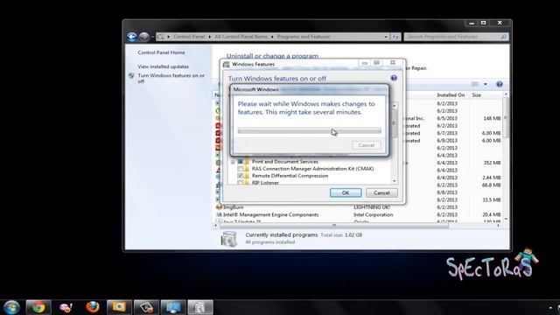
Task: Open the Windows Start orb
Action: pyautogui.click(x=11, y=307)
